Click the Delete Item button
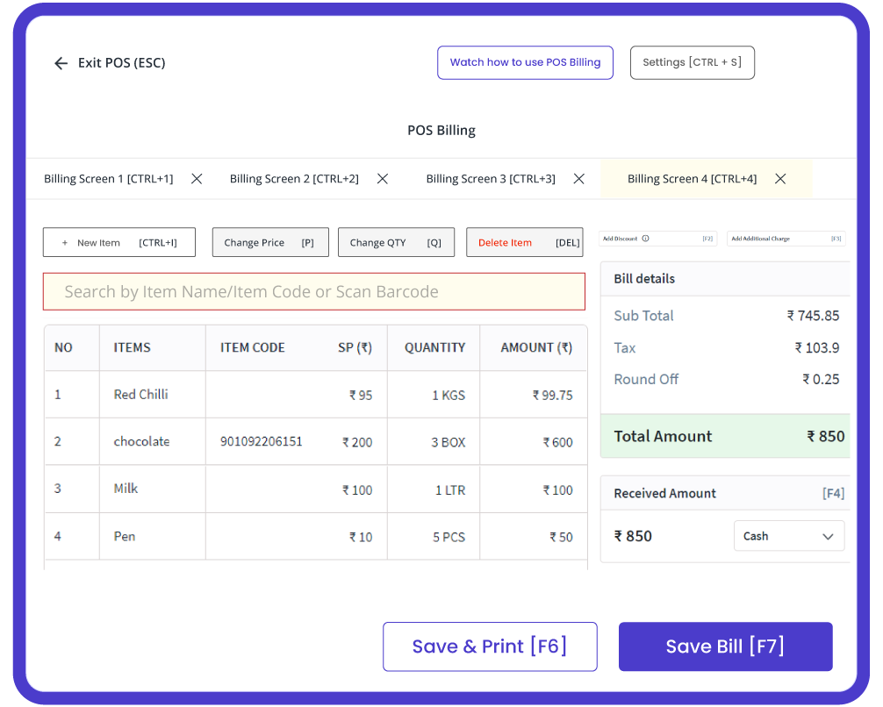The image size is (883, 707). pos(524,242)
